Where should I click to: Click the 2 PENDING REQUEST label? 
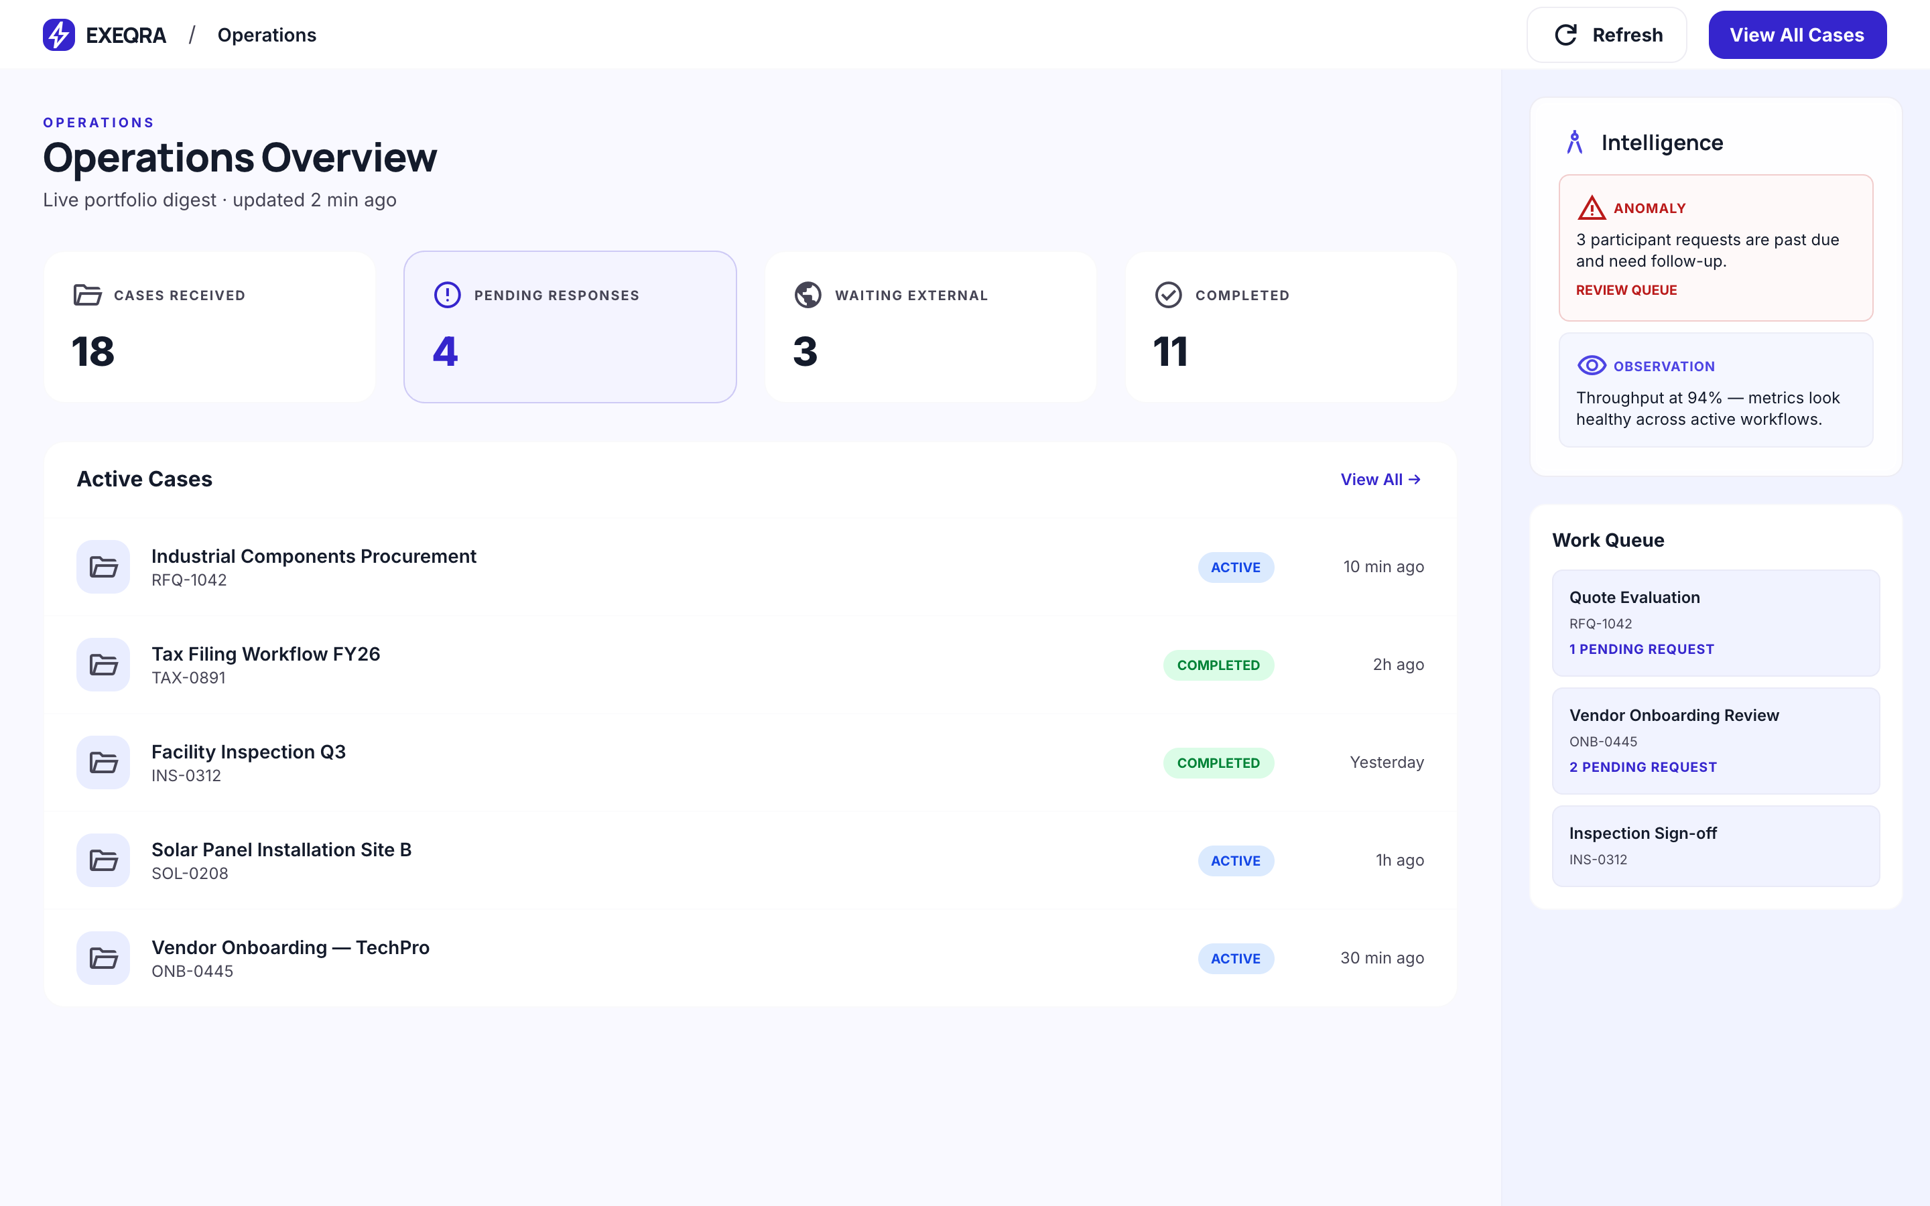[1643, 767]
